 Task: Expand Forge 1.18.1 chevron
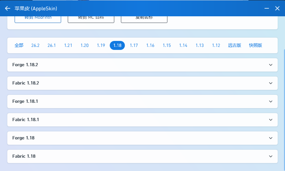tap(271, 101)
